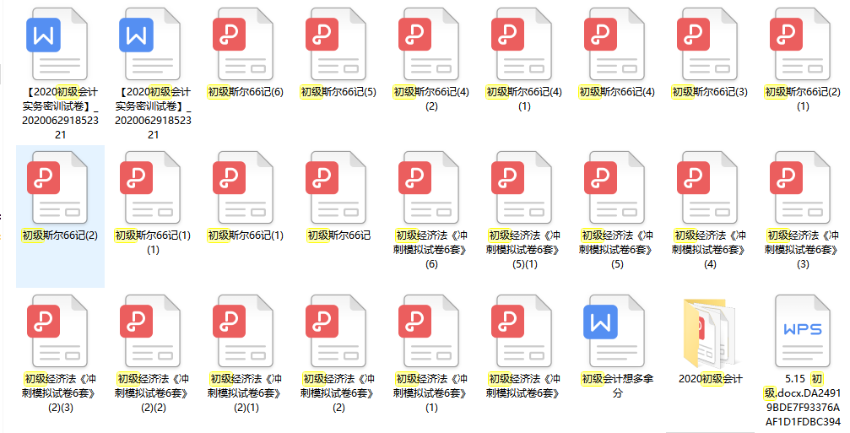This screenshot has height=433, width=850.
Task: Click the 初级斯尔66记(4)(2) PDF icon
Action: (428, 44)
